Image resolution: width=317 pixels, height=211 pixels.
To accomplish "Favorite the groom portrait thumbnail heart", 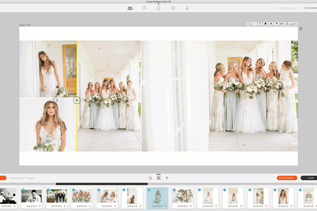I will [40, 206].
